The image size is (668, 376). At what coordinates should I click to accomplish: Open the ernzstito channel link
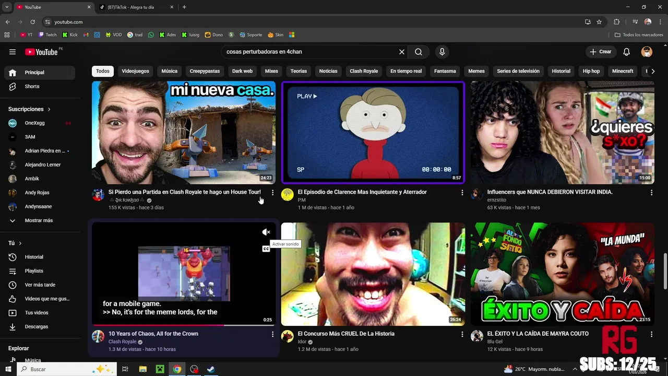point(497,200)
